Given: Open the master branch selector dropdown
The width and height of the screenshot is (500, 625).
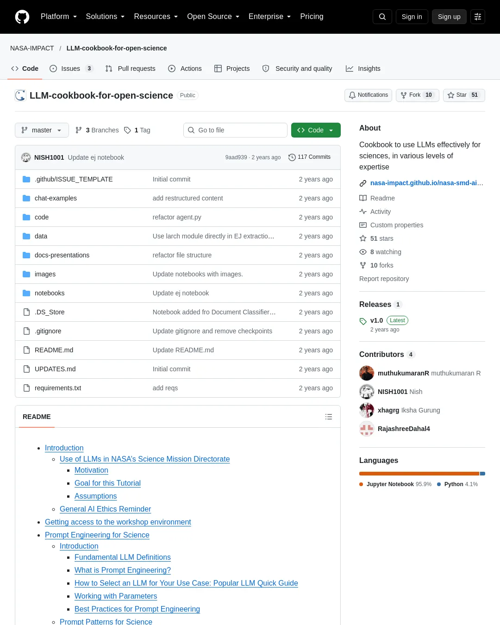Looking at the screenshot, I should pyautogui.click(x=42, y=130).
